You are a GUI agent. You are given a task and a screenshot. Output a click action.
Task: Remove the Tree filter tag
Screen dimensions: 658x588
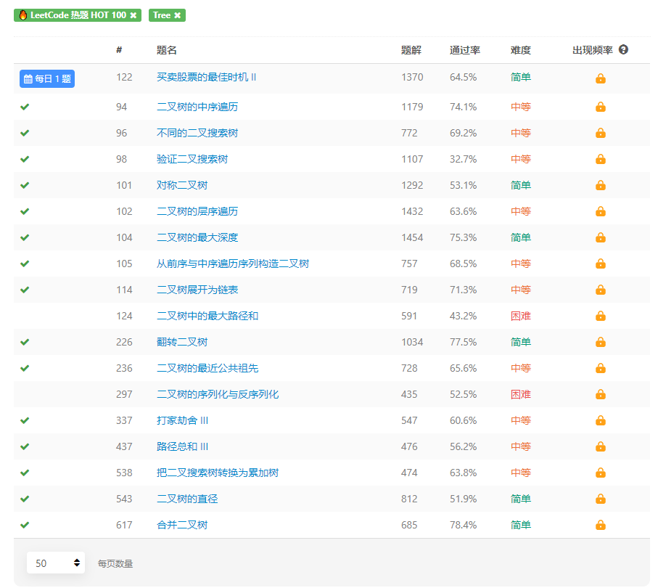tap(178, 15)
